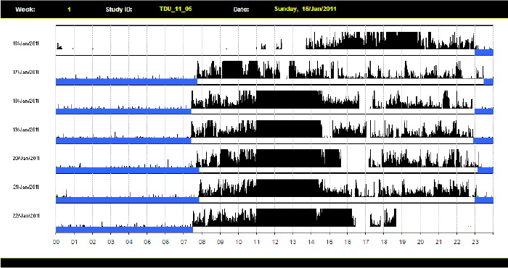
Task: Click hour label "11" on time axis
Action: click(x=257, y=241)
